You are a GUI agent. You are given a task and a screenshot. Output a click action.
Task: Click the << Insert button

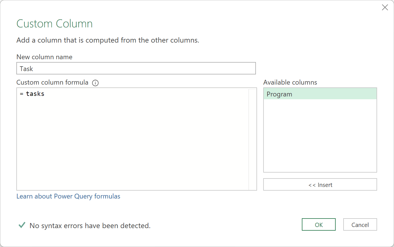(x=320, y=184)
